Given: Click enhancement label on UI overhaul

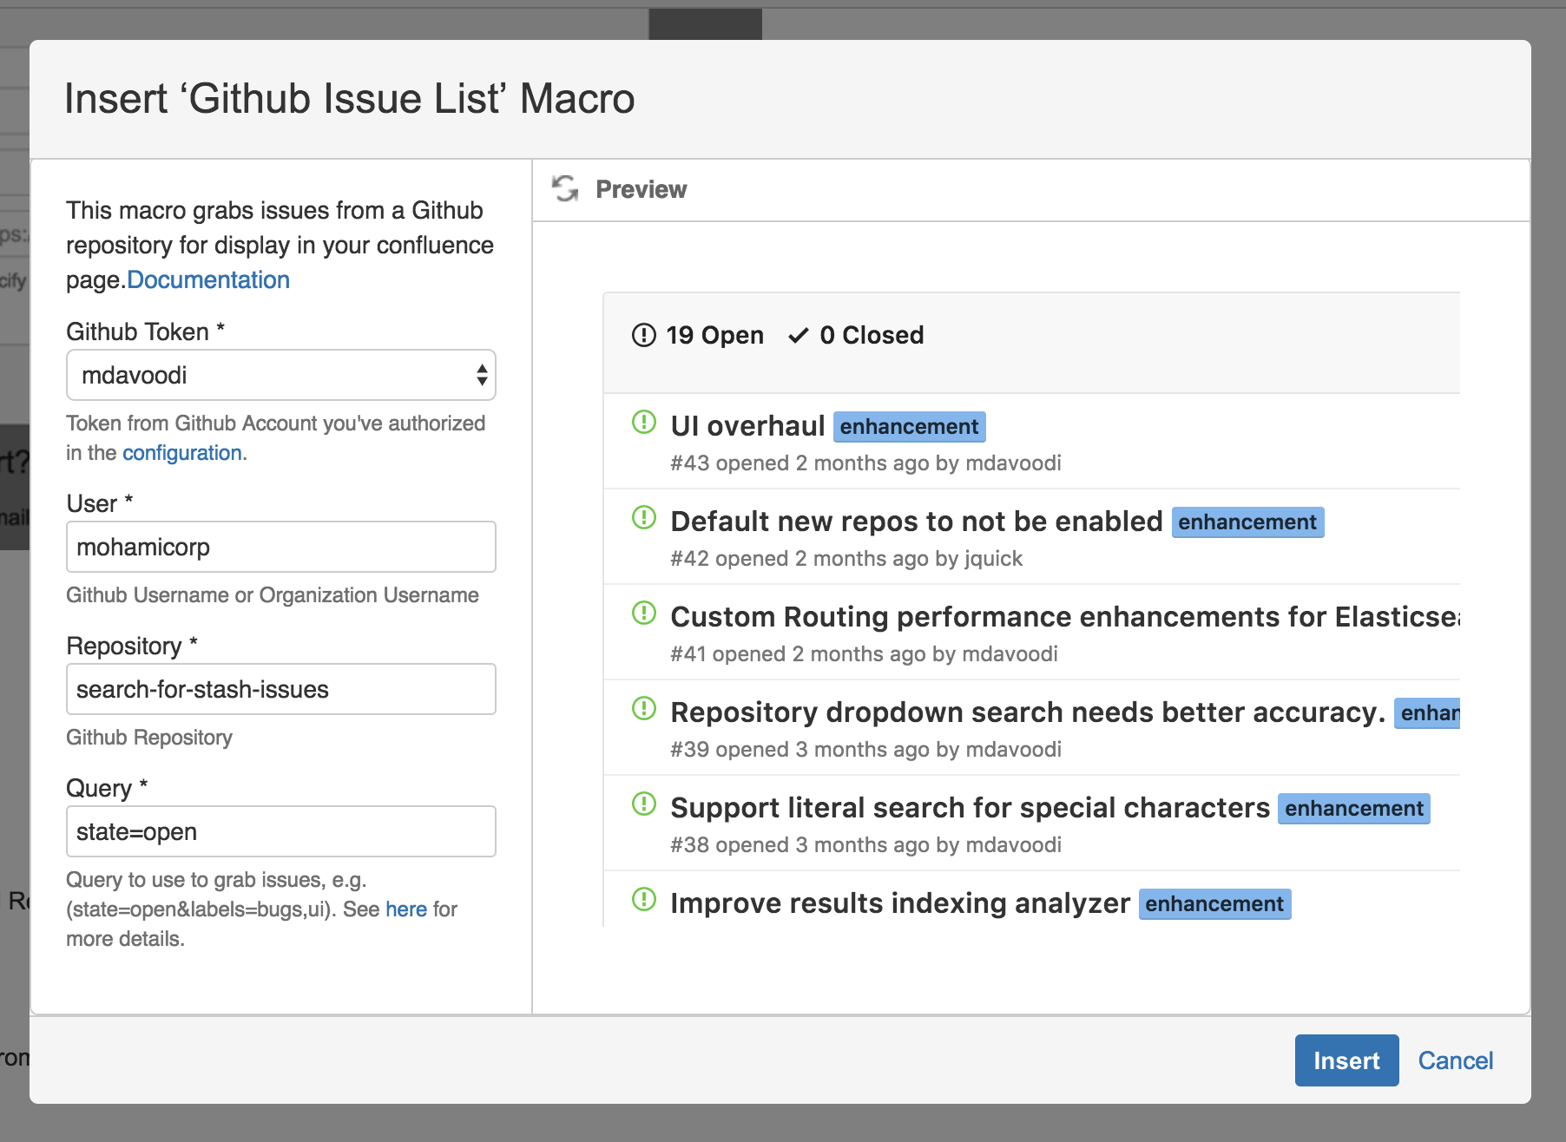Looking at the screenshot, I should point(909,427).
